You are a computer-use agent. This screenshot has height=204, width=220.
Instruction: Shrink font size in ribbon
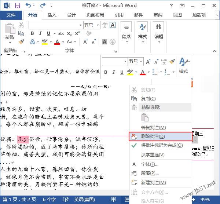click(93, 42)
